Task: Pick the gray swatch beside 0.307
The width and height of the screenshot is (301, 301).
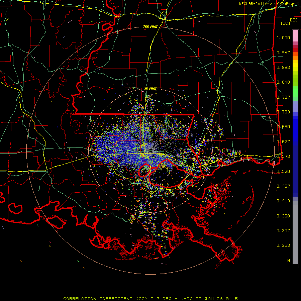Action: coord(295,232)
